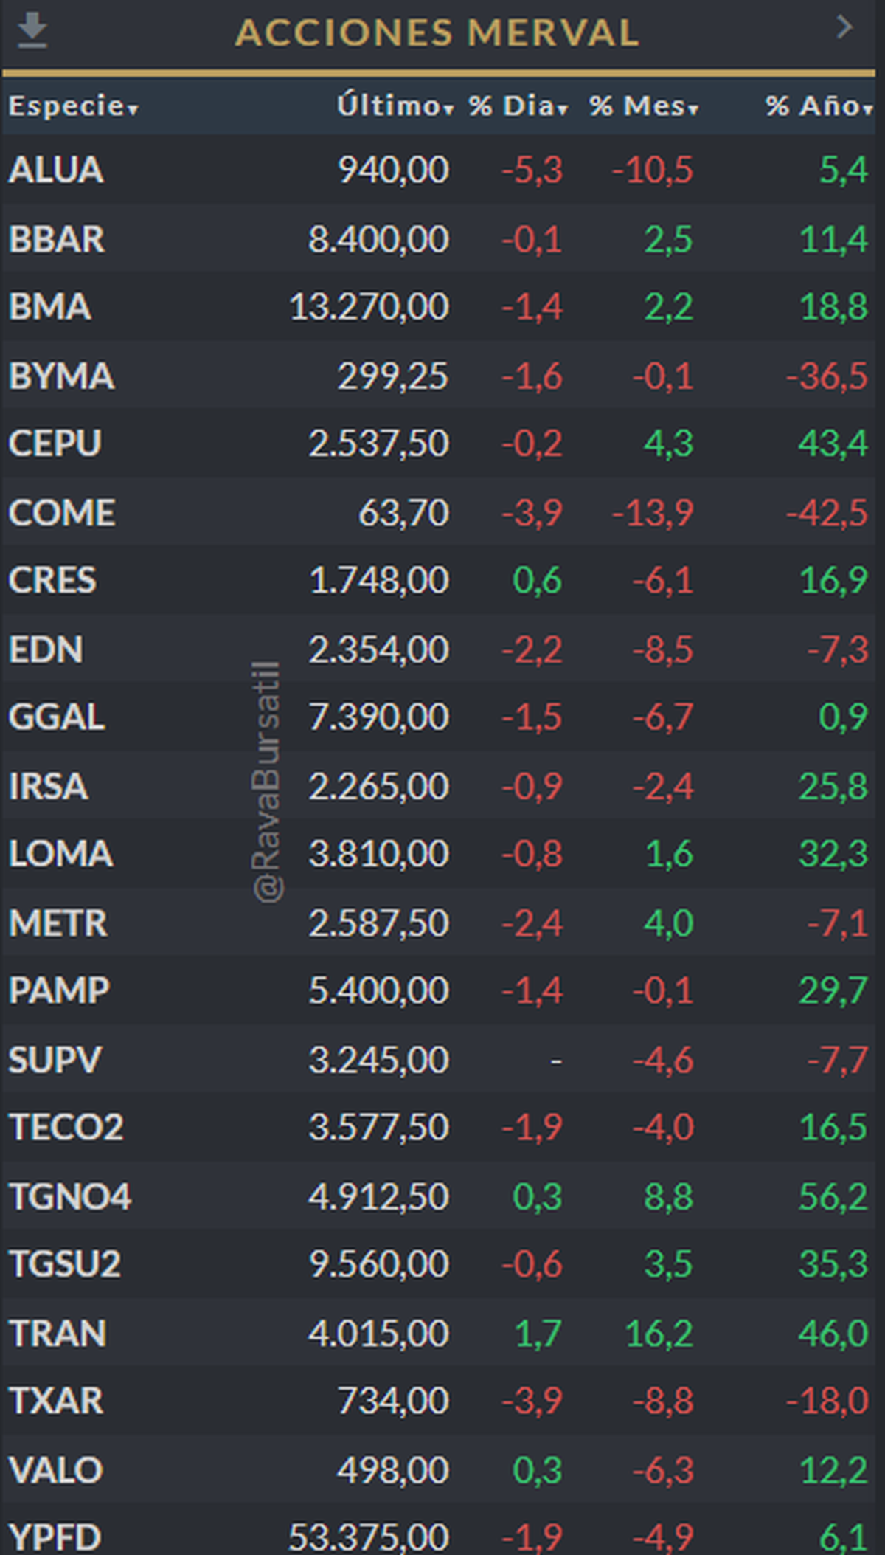Image resolution: width=885 pixels, height=1555 pixels.
Task: Open the LOMA stock entry
Action: pos(60,854)
